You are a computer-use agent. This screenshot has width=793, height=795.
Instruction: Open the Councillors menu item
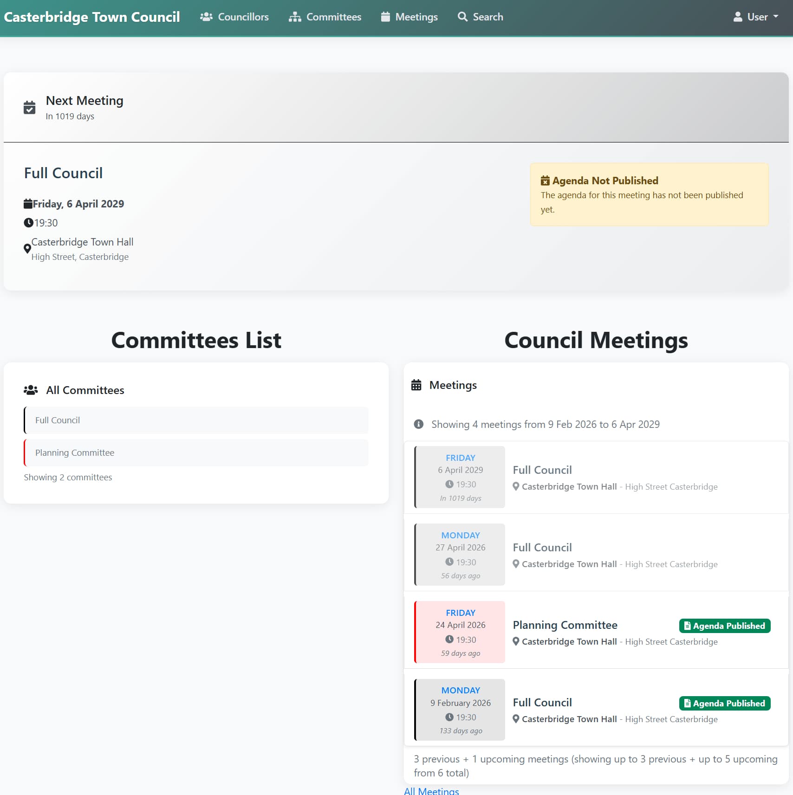pos(234,17)
